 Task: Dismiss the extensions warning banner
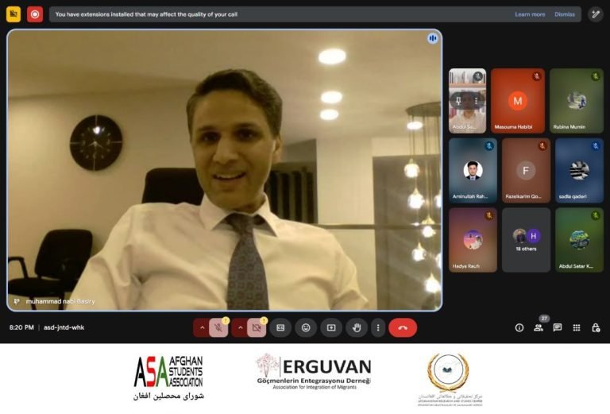coord(565,14)
